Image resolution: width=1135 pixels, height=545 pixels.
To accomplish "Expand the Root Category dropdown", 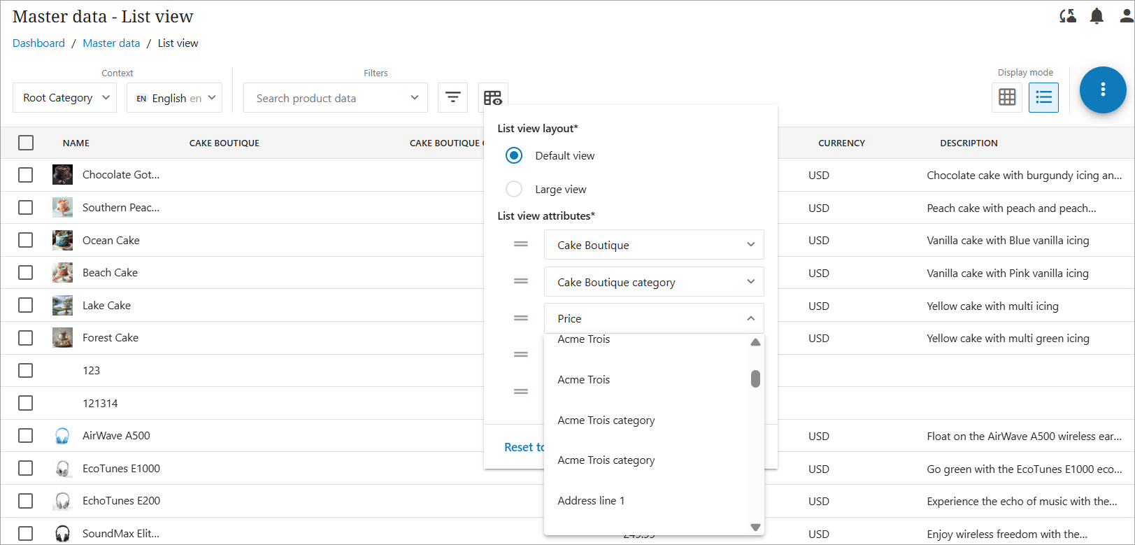I will [x=66, y=98].
